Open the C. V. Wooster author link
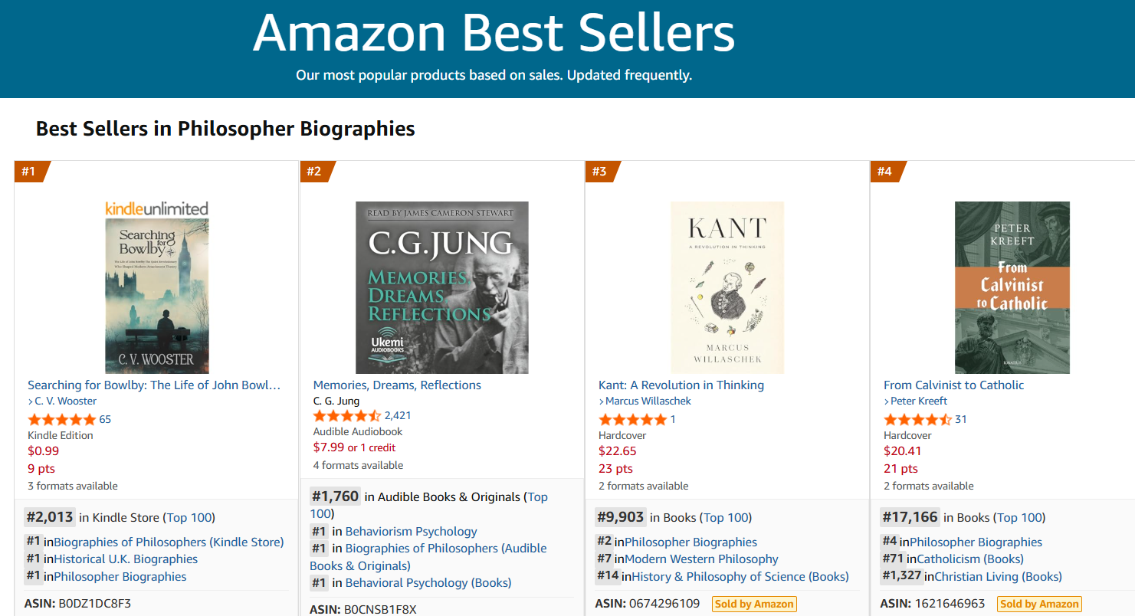The height and width of the screenshot is (616, 1135). tap(65, 401)
